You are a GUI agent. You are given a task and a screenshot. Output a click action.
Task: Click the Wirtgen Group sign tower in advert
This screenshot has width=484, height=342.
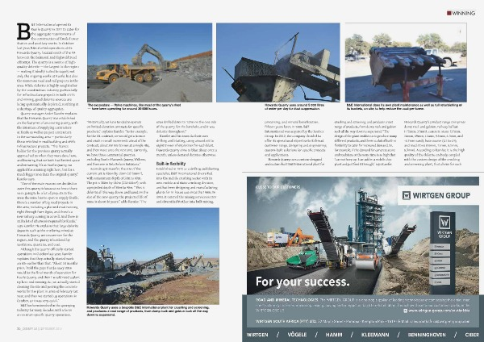[443, 252]
